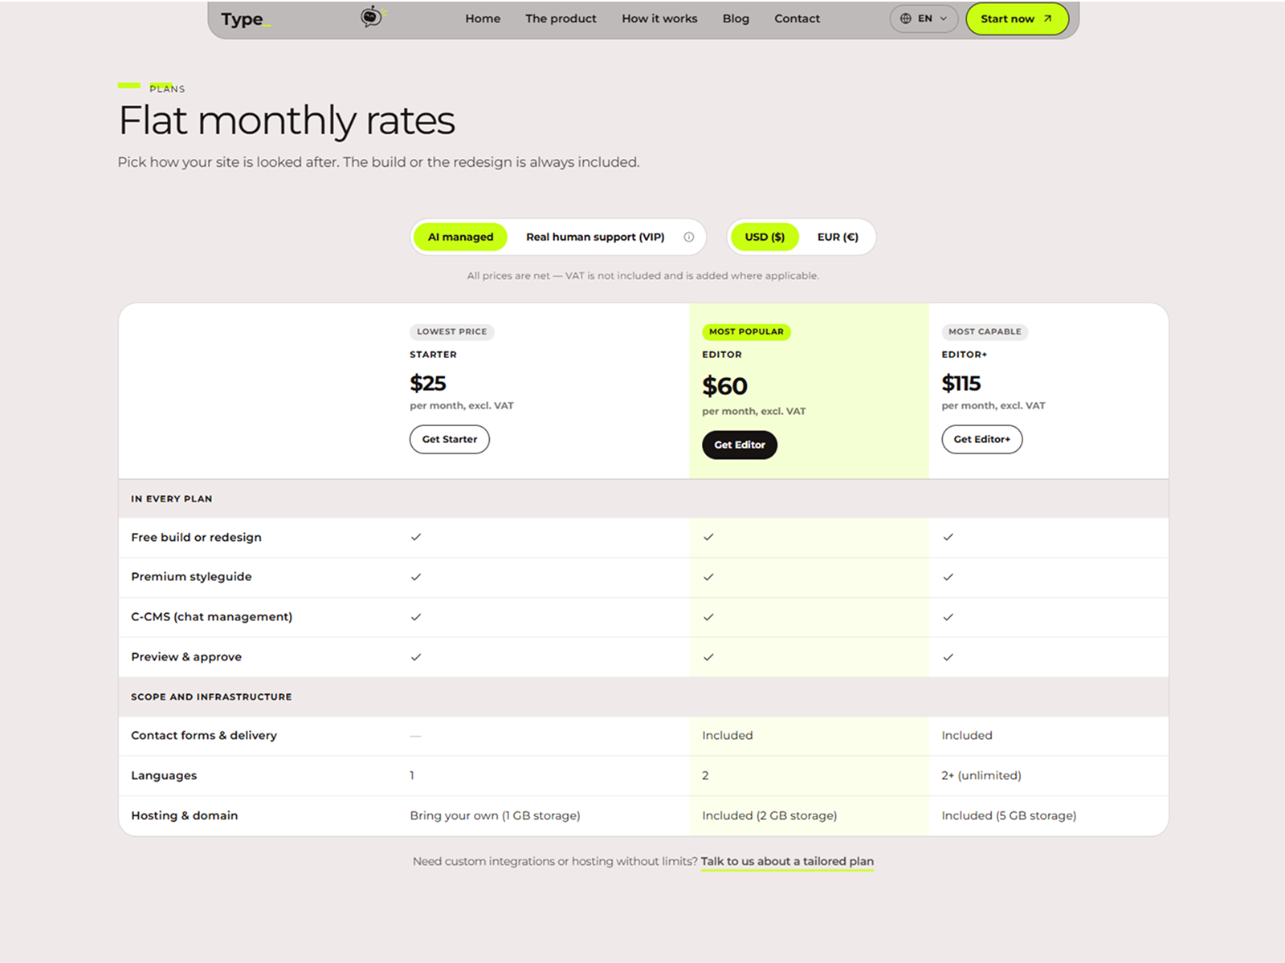Click the MOST CAPABLE badge
The width and height of the screenshot is (1285, 963).
[985, 331]
